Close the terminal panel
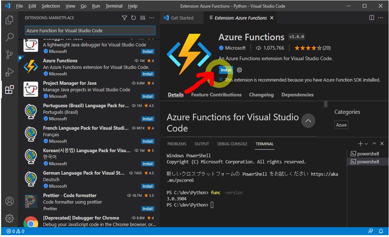This screenshot has width=389, height=237. [382, 144]
